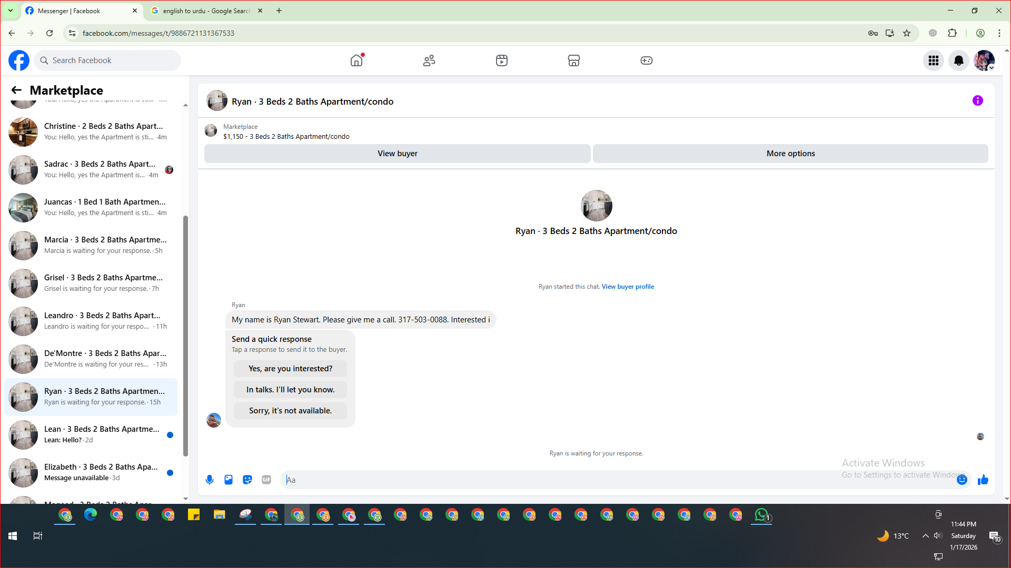
Task: Show hidden system tray icons chevron
Action: click(925, 536)
